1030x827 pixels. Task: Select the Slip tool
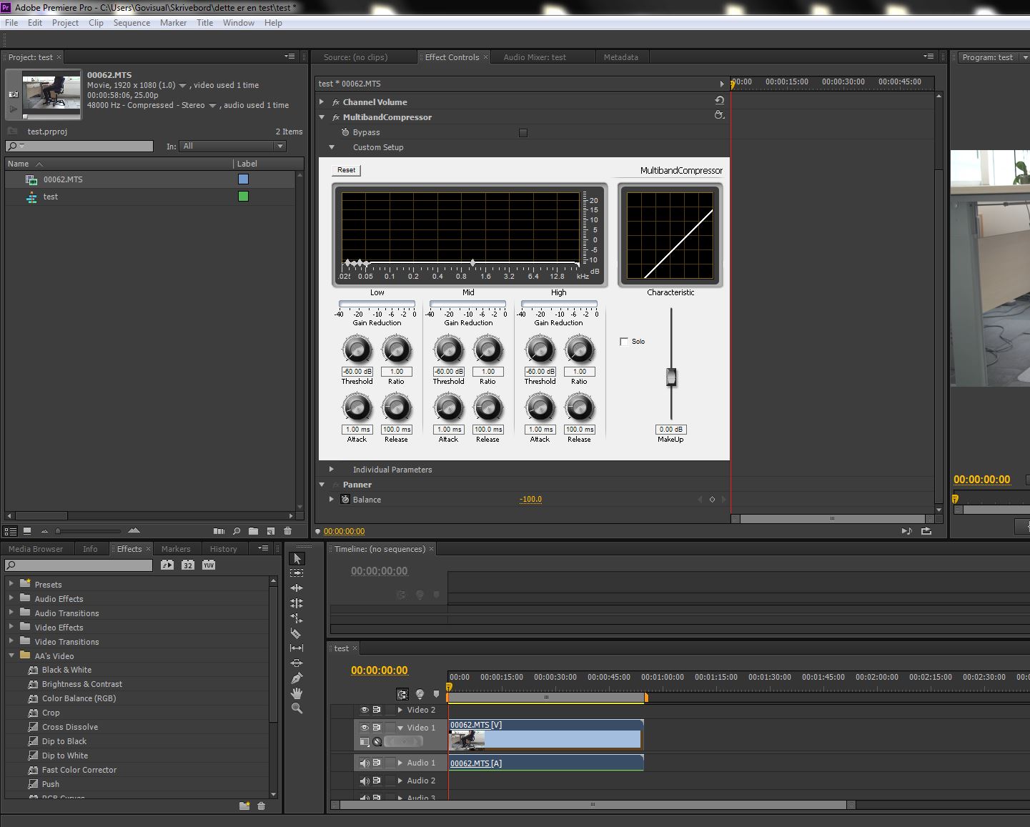297,648
